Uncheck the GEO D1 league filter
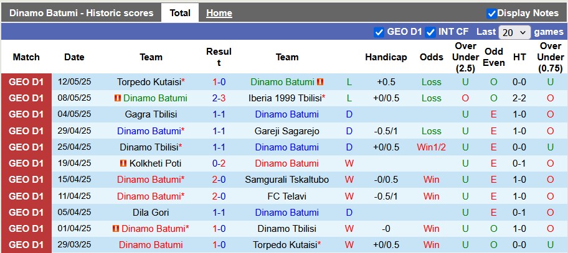The image size is (568, 253). [x=379, y=32]
